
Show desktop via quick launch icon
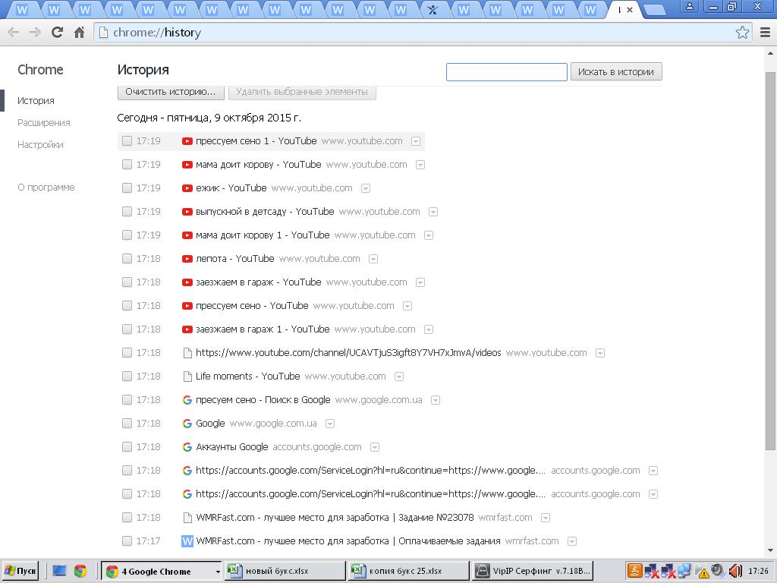click(x=59, y=571)
